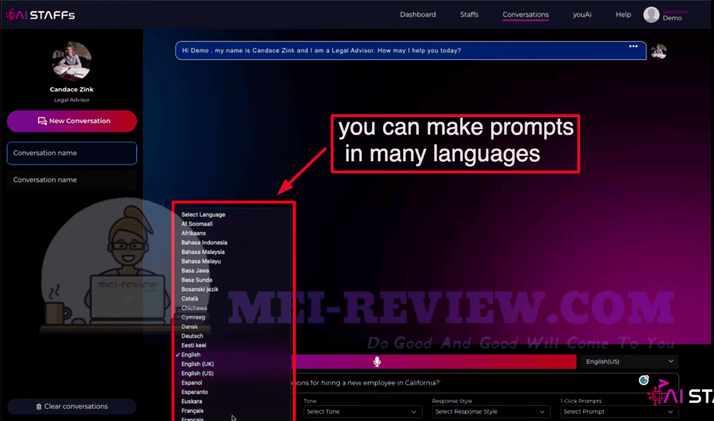Open the English(US) speech language dropdown

630,362
